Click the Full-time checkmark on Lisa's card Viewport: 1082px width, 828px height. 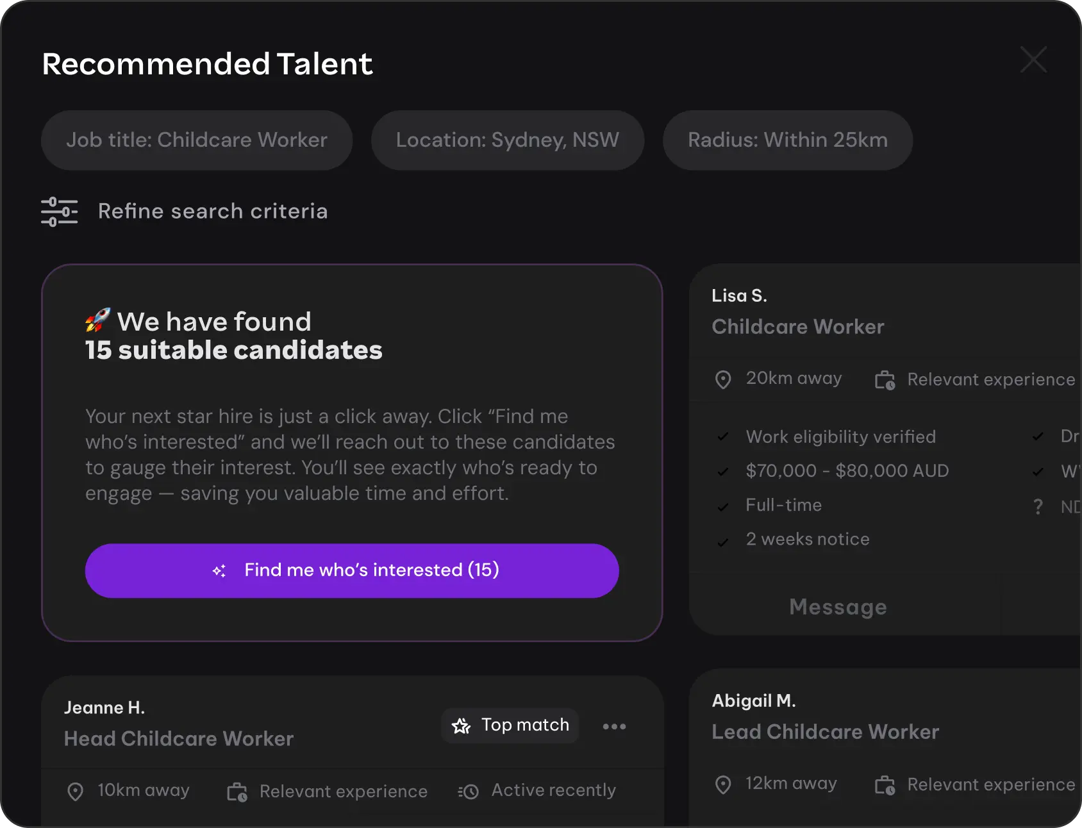coord(723,506)
